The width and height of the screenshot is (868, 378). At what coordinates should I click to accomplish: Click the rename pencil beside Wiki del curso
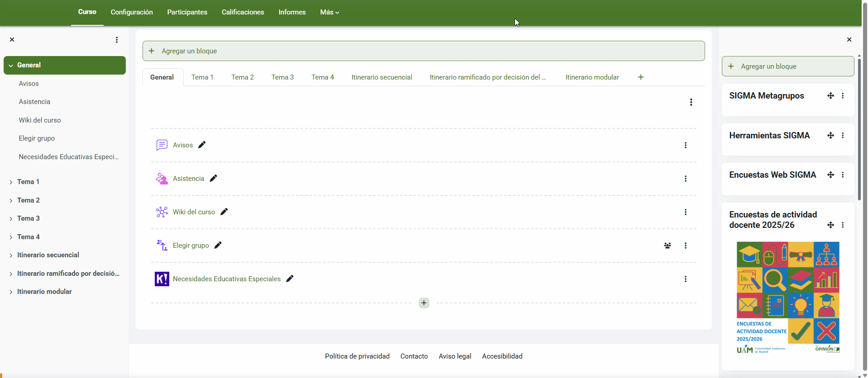click(x=224, y=212)
